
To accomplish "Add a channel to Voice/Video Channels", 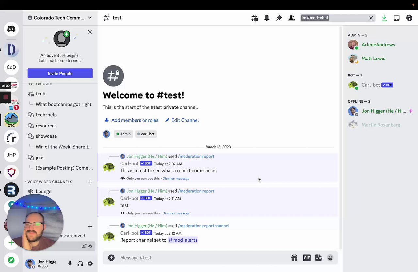I will [x=90, y=182].
